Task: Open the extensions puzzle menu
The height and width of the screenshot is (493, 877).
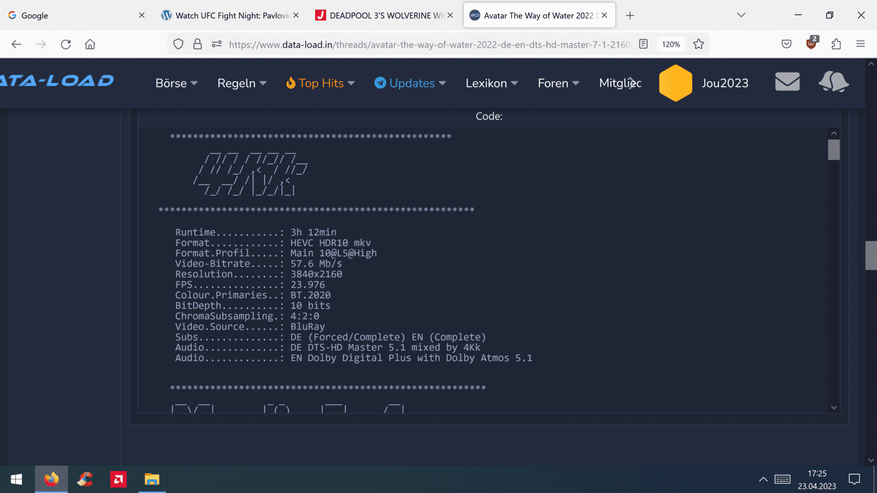Action: [836, 44]
